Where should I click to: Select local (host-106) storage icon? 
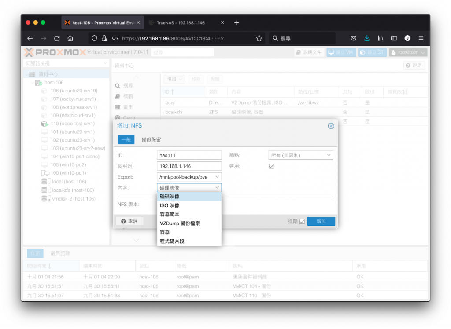click(x=46, y=182)
